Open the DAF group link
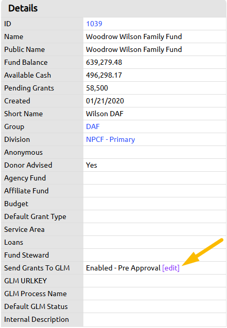Screen dimensions: 227x328 [x=93, y=126]
